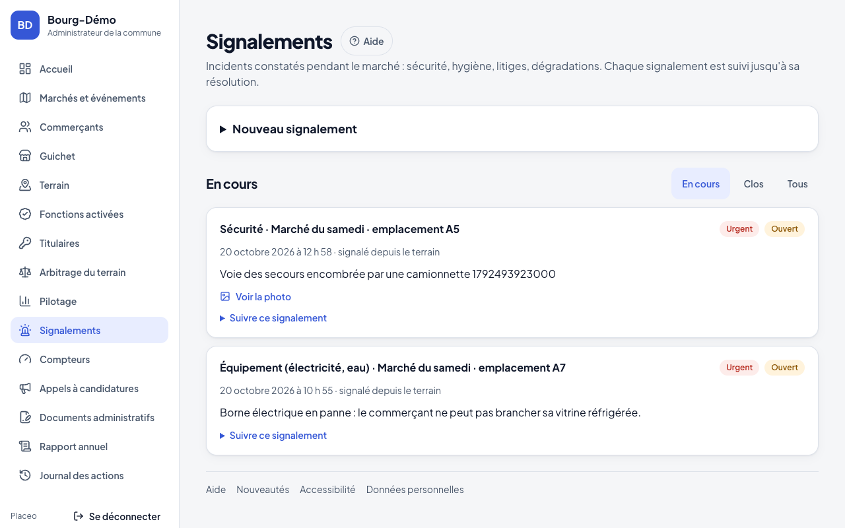
Task: Click the Équipement (électricité, eau) report heading
Action: (393, 368)
